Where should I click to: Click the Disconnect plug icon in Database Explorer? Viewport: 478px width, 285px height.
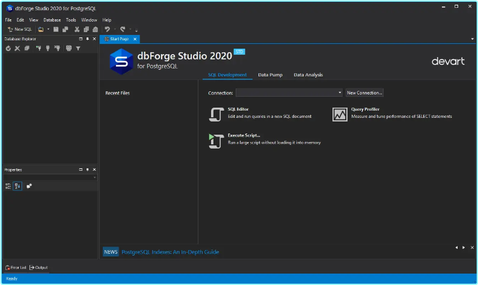[x=57, y=48]
